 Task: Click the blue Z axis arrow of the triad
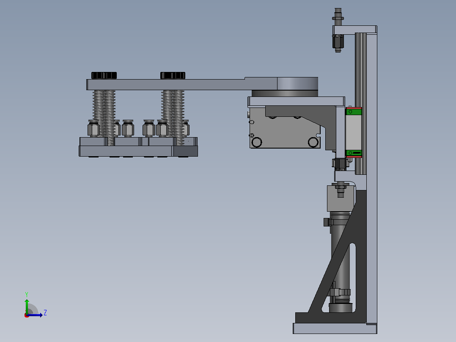35,315
